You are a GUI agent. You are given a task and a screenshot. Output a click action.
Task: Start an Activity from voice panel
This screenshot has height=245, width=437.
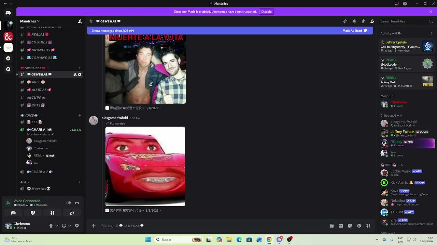coord(52,213)
